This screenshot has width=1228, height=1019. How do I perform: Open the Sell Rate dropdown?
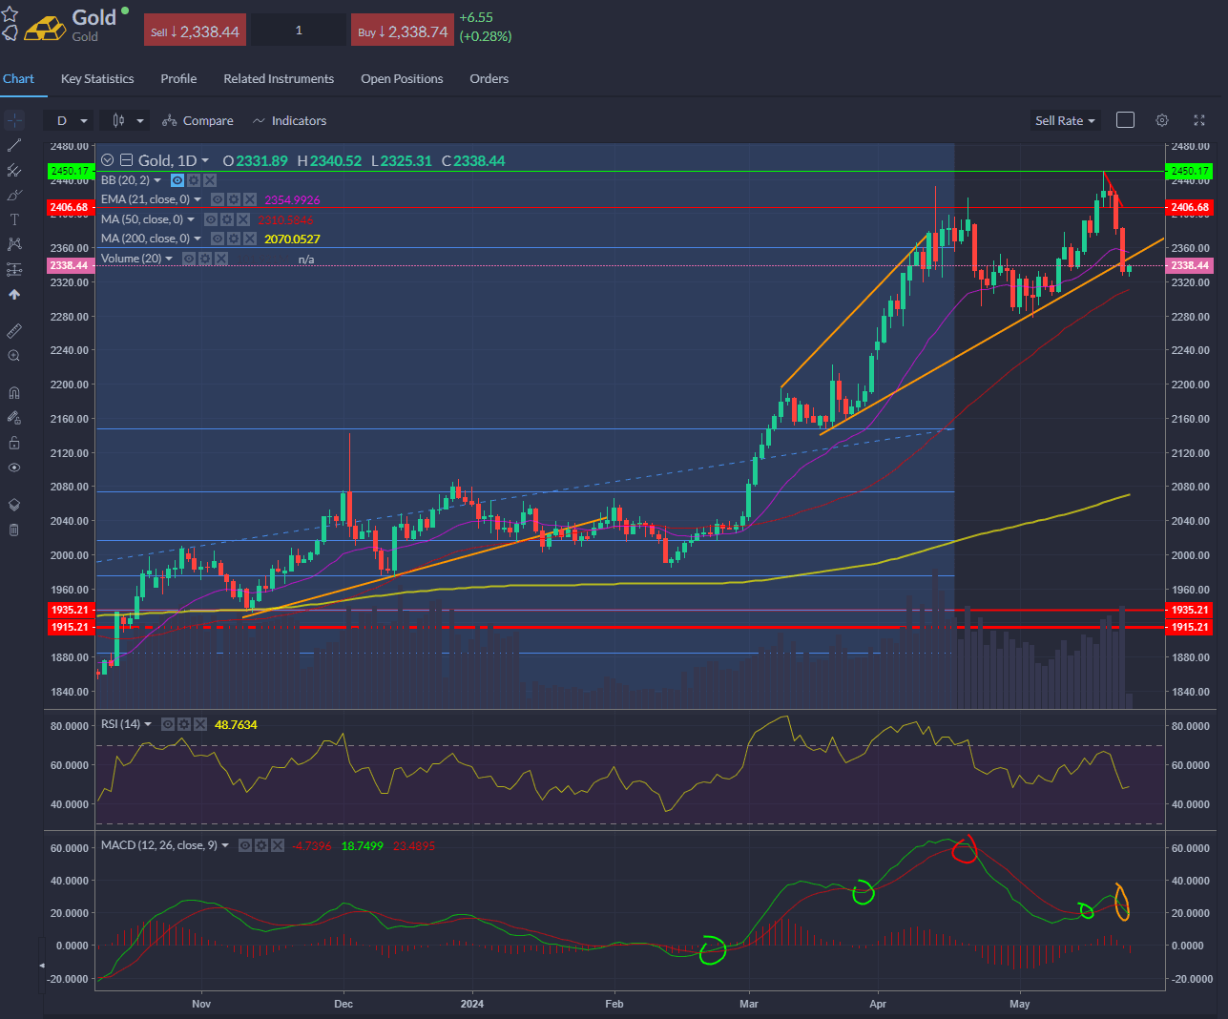[1065, 120]
